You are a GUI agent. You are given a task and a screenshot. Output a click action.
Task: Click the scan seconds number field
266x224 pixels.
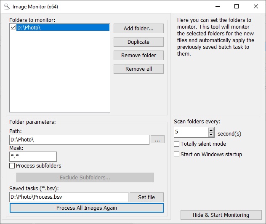(x=191, y=132)
